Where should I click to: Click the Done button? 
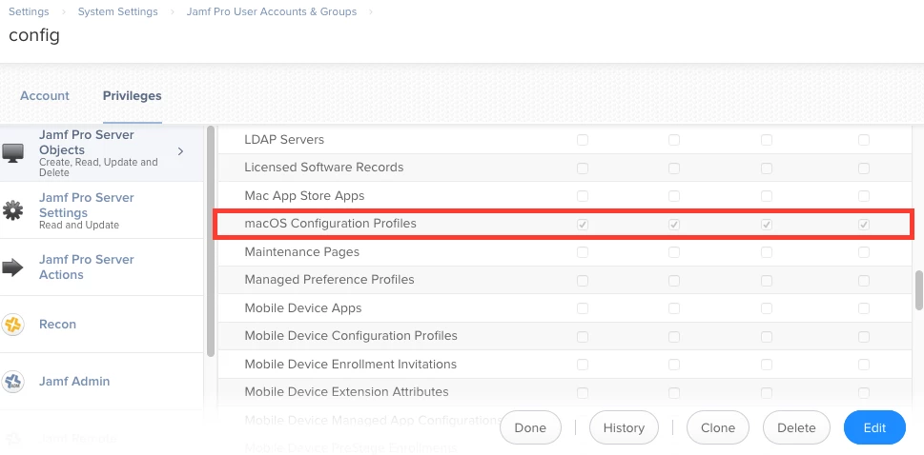coord(530,428)
